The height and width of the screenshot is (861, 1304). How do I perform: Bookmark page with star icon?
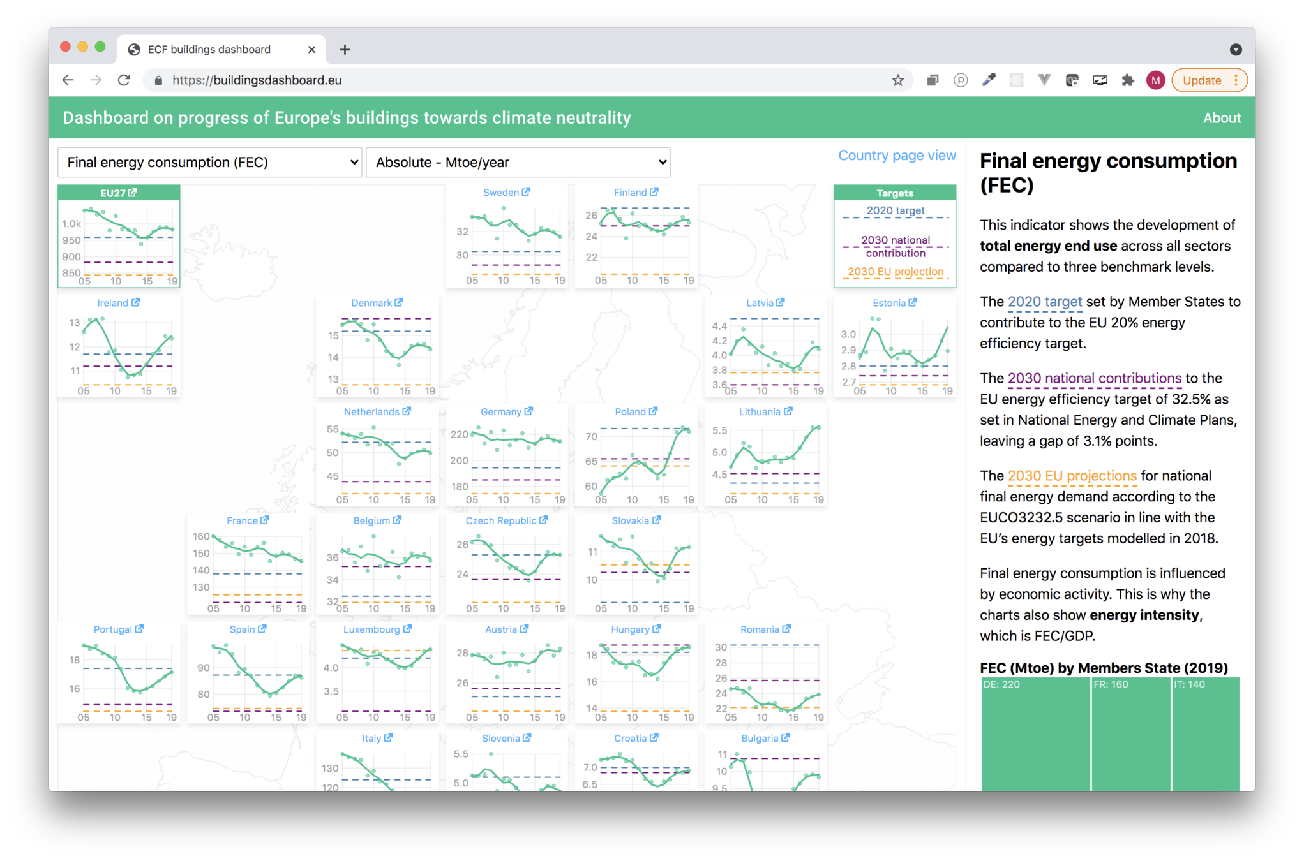[x=898, y=80]
